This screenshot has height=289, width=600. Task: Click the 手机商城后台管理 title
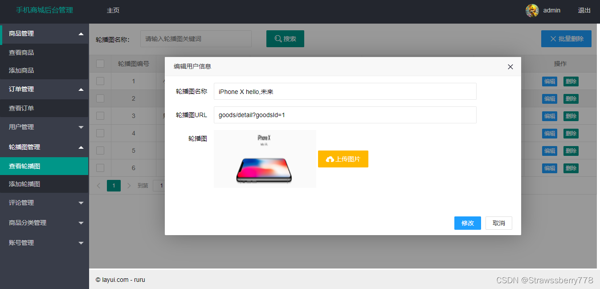tap(45, 10)
